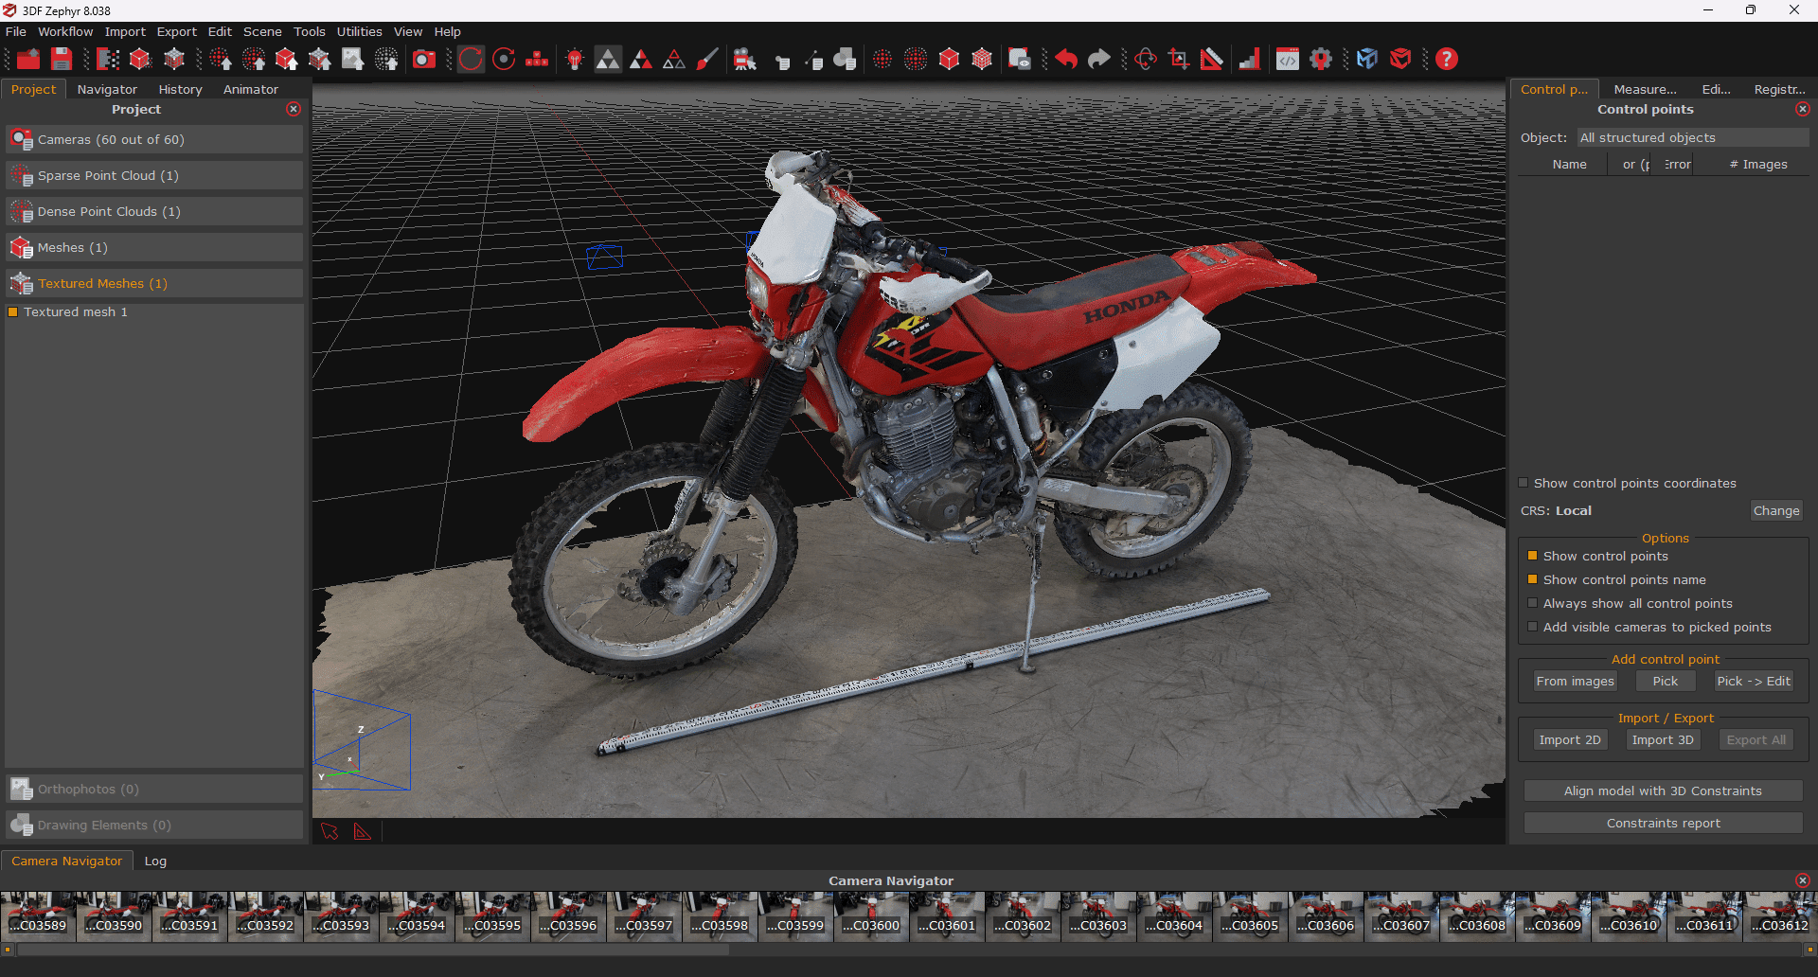Select the wireframe triangles render mode
This screenshot has height=977, width=1818.
click(674, 60)
